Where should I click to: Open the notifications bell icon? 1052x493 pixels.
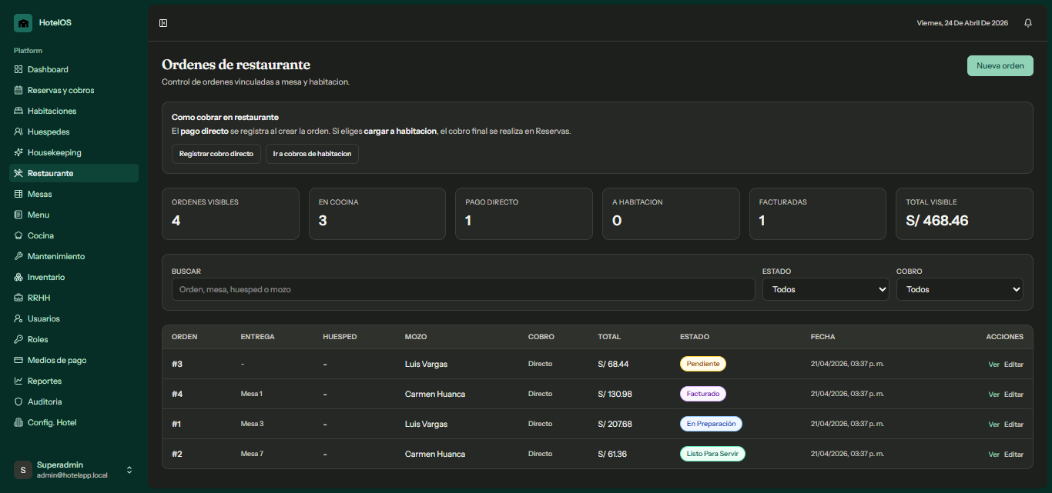point(1027,23)
